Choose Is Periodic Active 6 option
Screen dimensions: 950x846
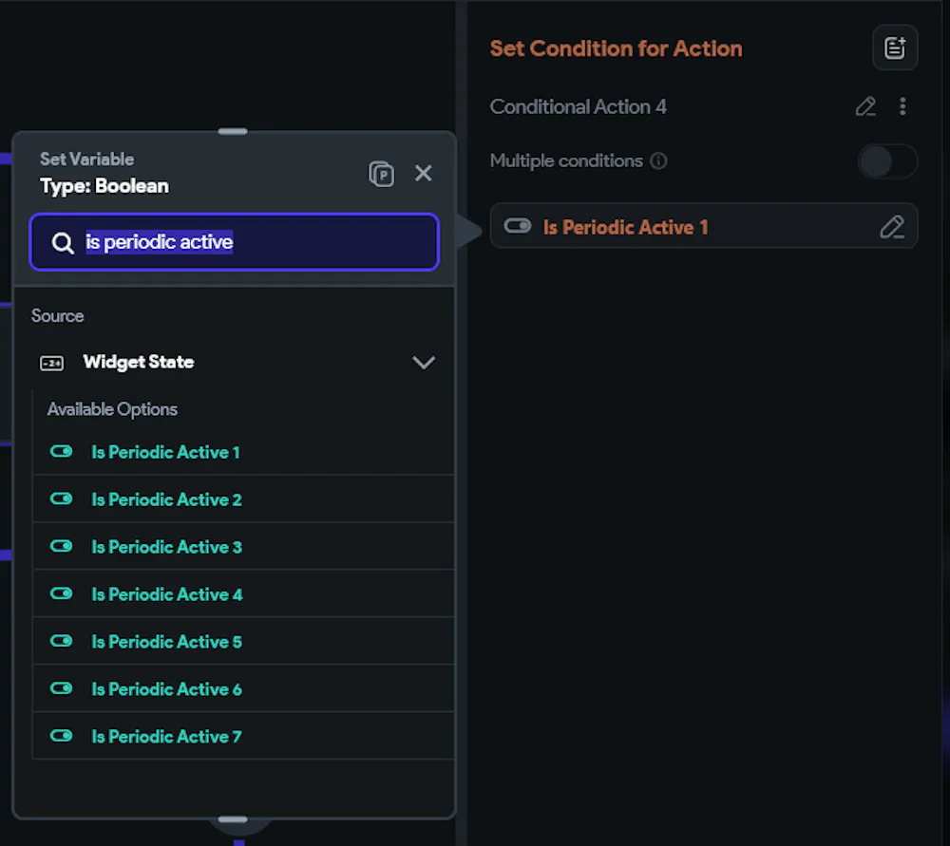243,688
